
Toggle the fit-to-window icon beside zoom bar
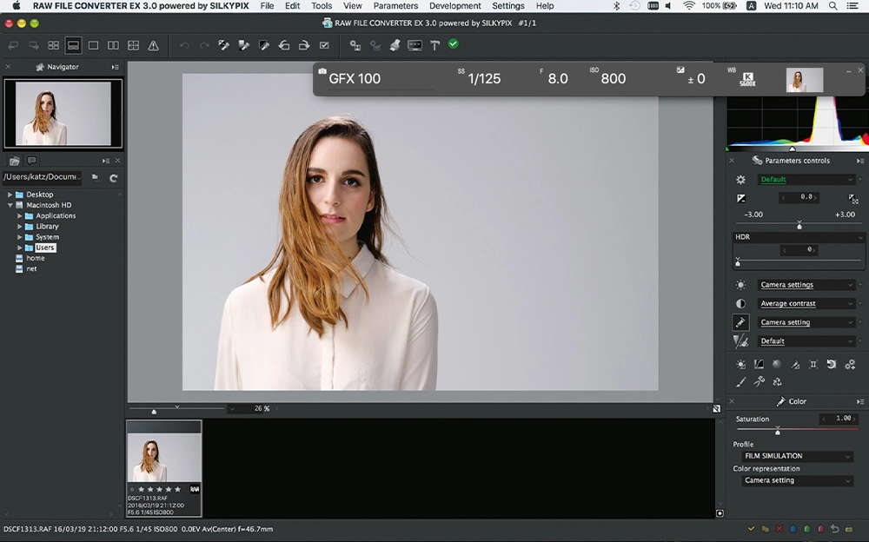point(717,409)
